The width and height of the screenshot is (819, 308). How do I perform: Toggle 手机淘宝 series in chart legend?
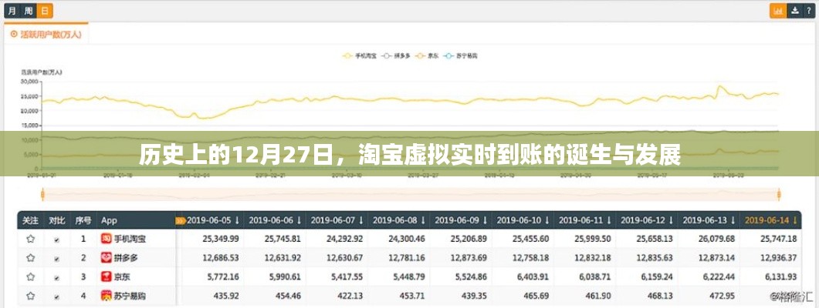coord(360,55)
